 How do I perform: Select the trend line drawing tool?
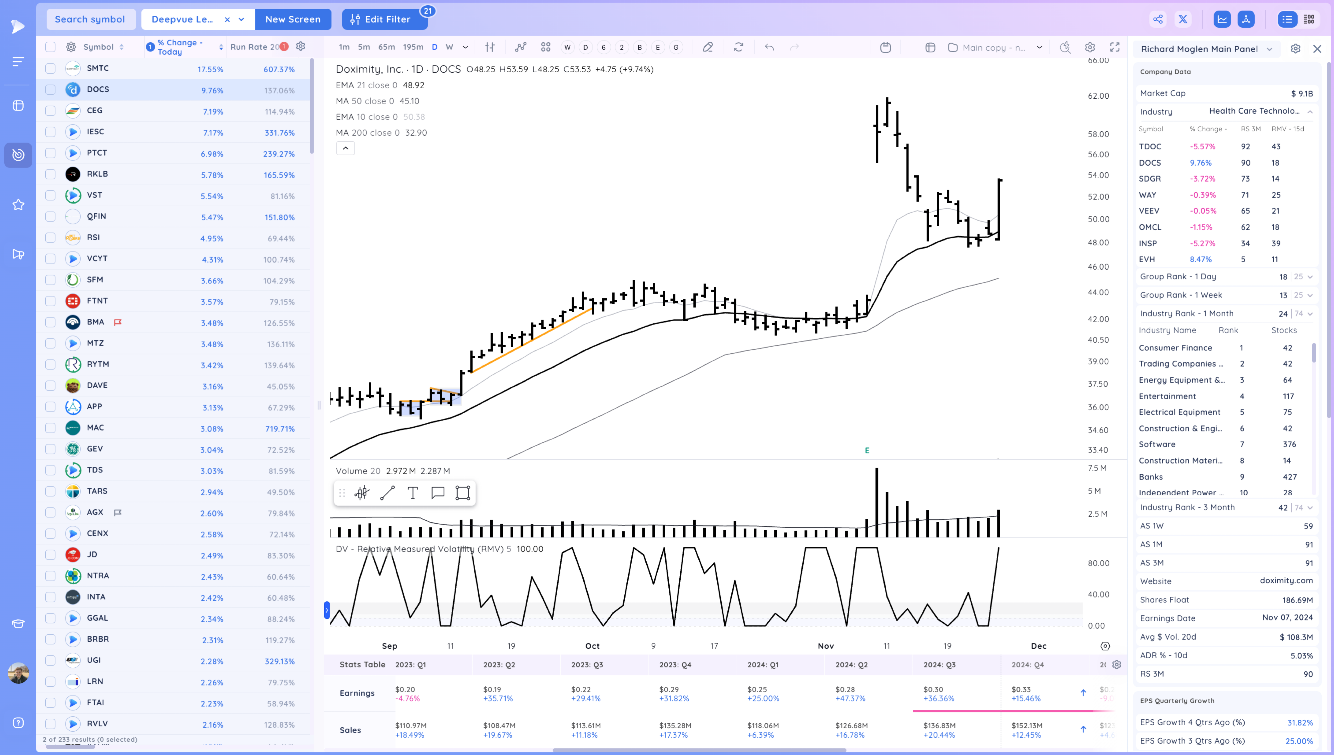point(387,493)
